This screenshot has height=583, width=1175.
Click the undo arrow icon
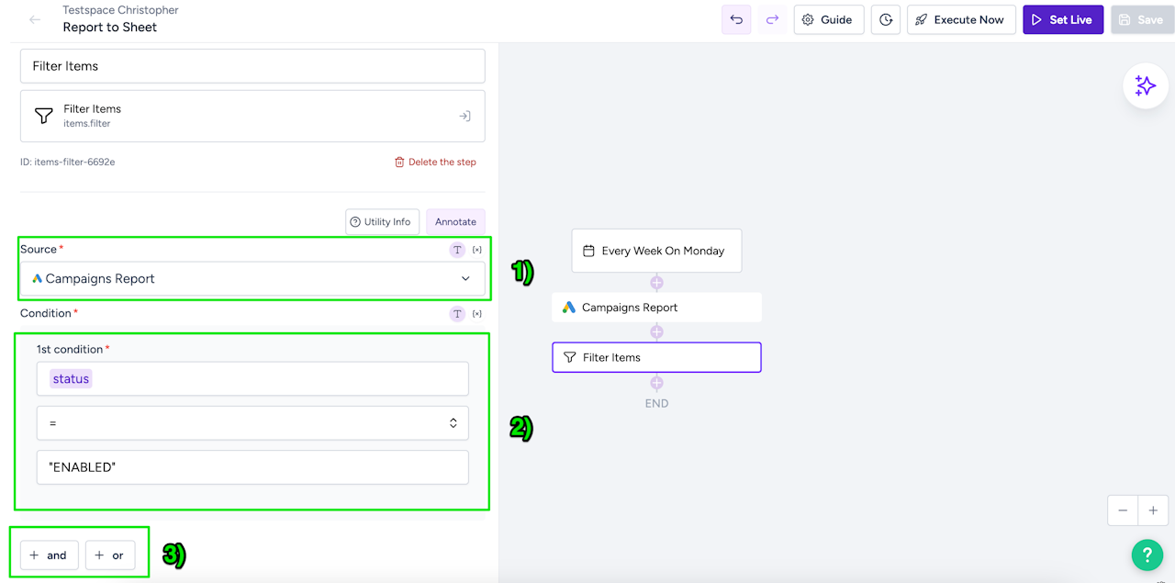(736, 19)
